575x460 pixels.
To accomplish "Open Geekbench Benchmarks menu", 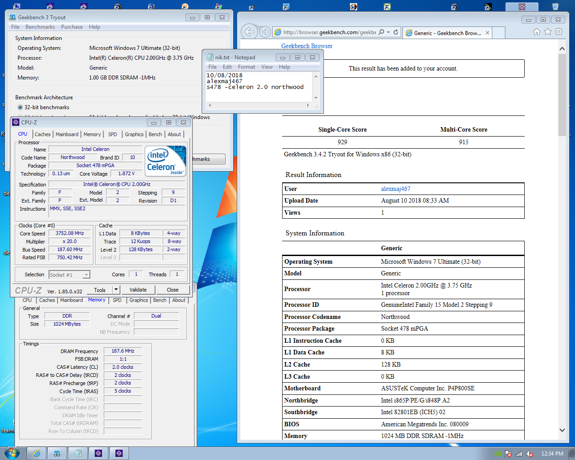I will (x=40, y=27).
